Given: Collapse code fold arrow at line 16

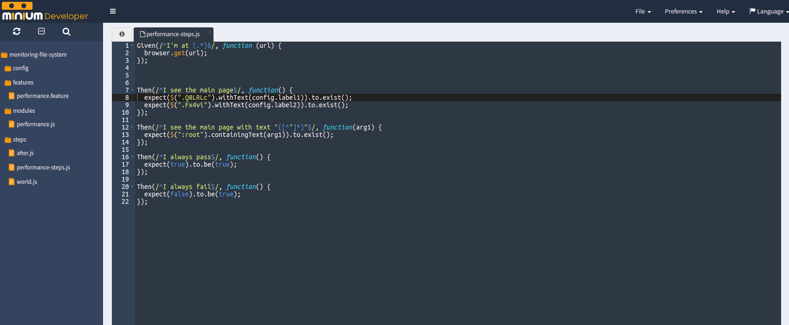Looking at the screenshot, I should 132,157.
